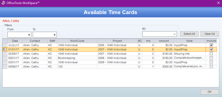Select the 02/09/17 date cell

15,54
